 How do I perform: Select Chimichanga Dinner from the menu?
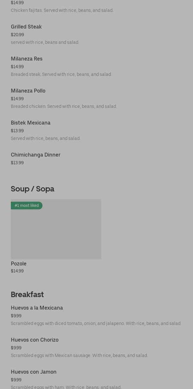click(x=35, y=155)
